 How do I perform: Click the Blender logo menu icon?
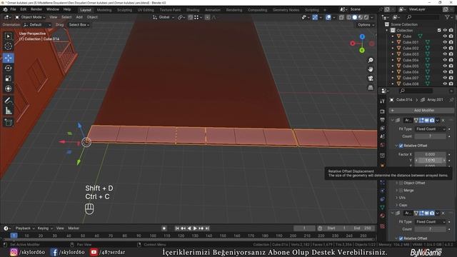(5, 9)
